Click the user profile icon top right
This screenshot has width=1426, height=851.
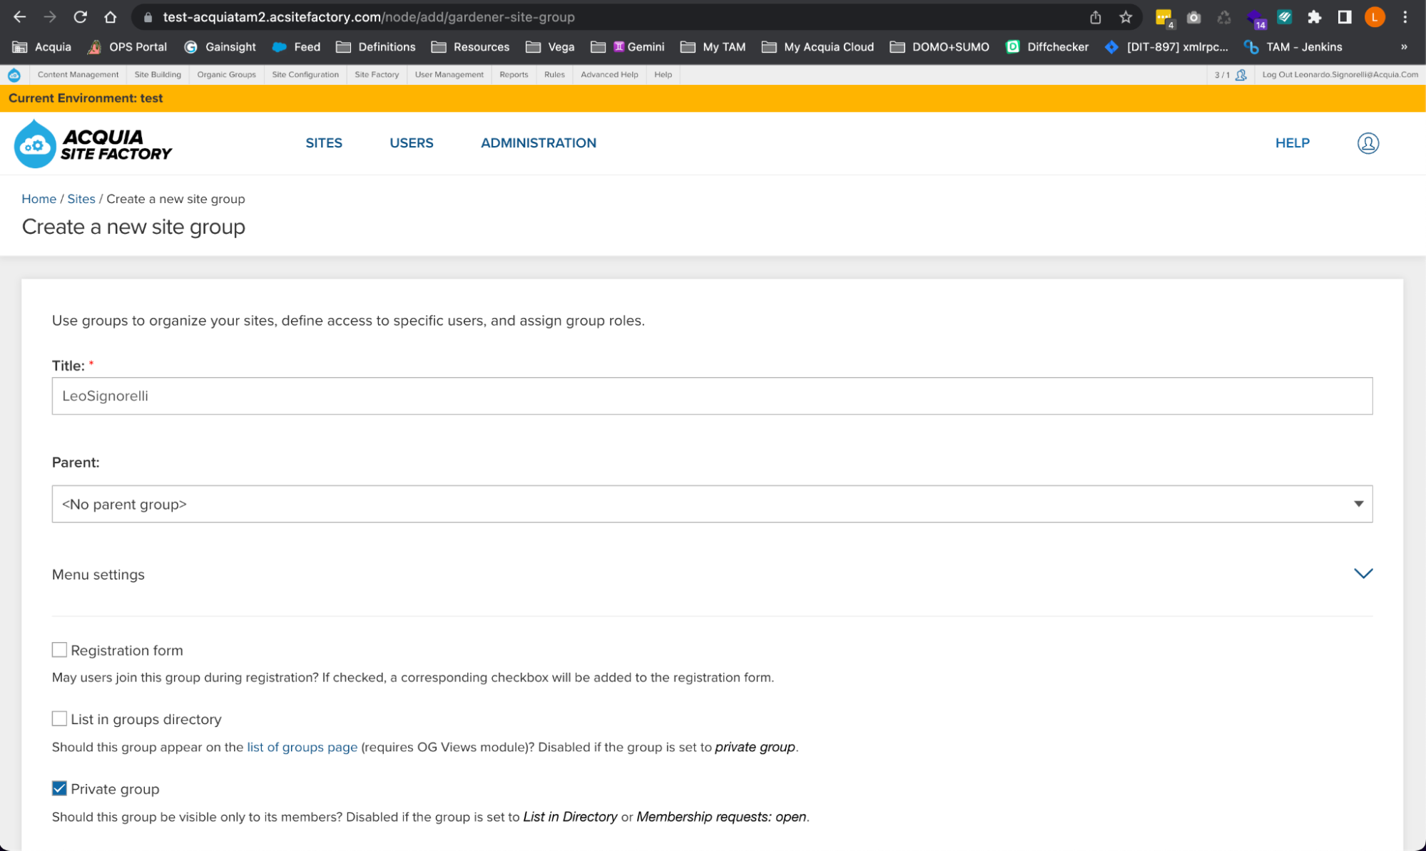(x=1368, y=143)
